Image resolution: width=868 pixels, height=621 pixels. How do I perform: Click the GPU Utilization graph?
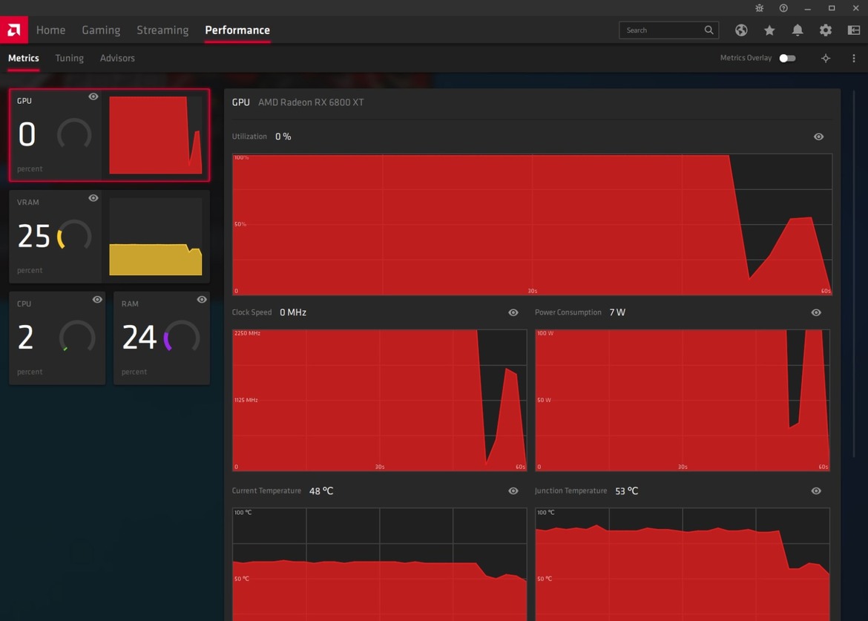532,225
